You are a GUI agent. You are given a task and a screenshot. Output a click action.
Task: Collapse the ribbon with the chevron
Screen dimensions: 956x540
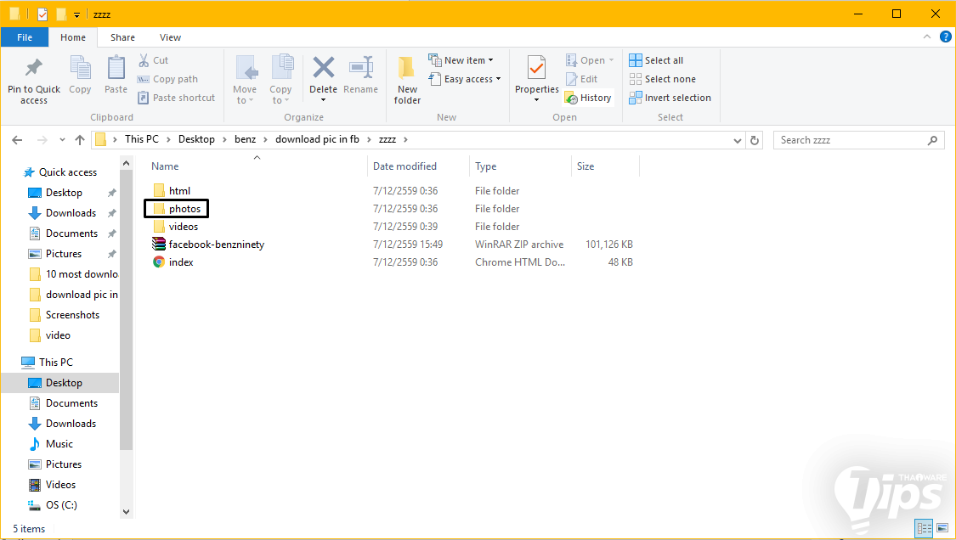pos(927,37)
